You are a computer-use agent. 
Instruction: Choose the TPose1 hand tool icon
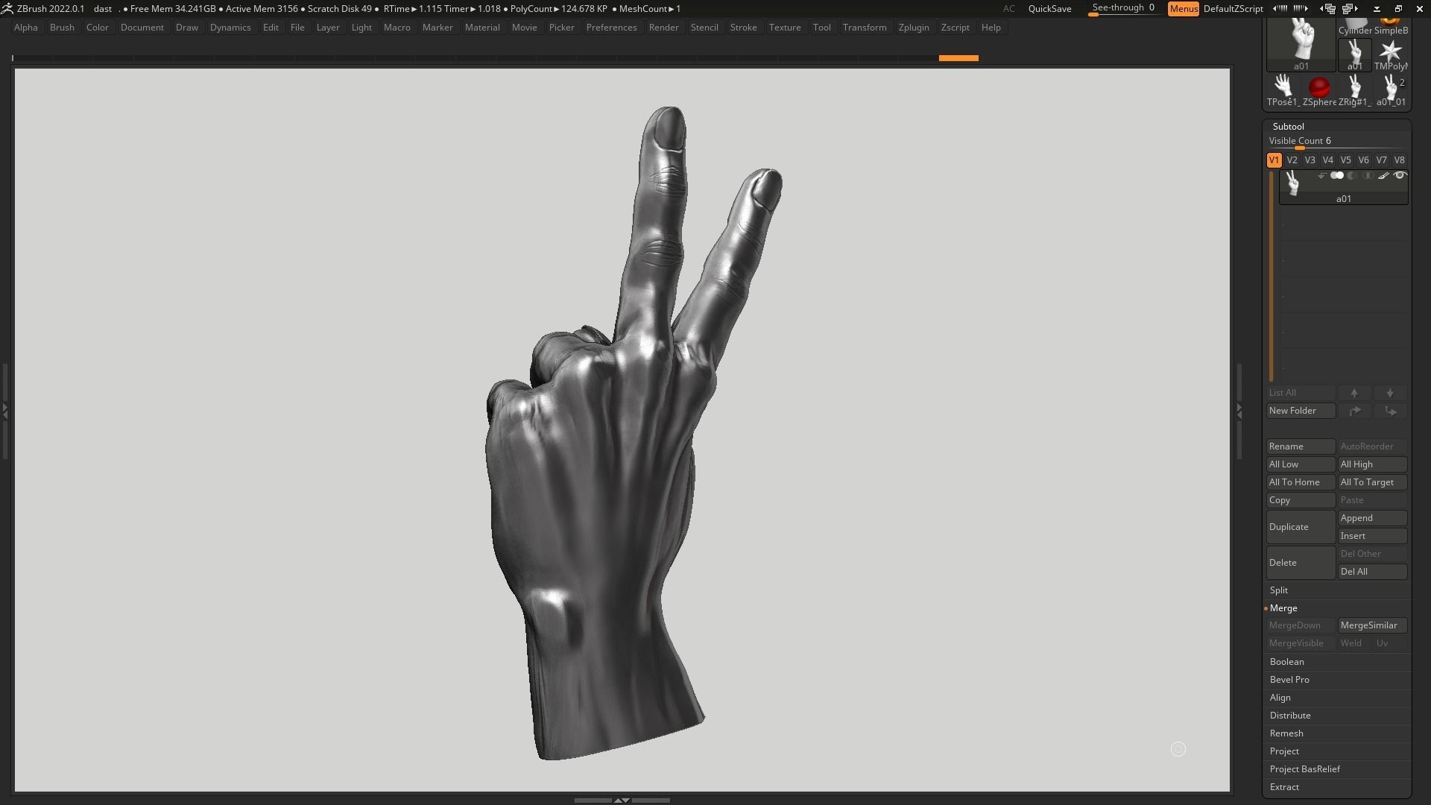tap(1283, 90)
